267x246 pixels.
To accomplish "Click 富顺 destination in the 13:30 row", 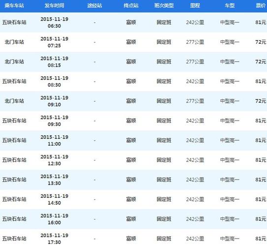I will click(x=131, y=180).
